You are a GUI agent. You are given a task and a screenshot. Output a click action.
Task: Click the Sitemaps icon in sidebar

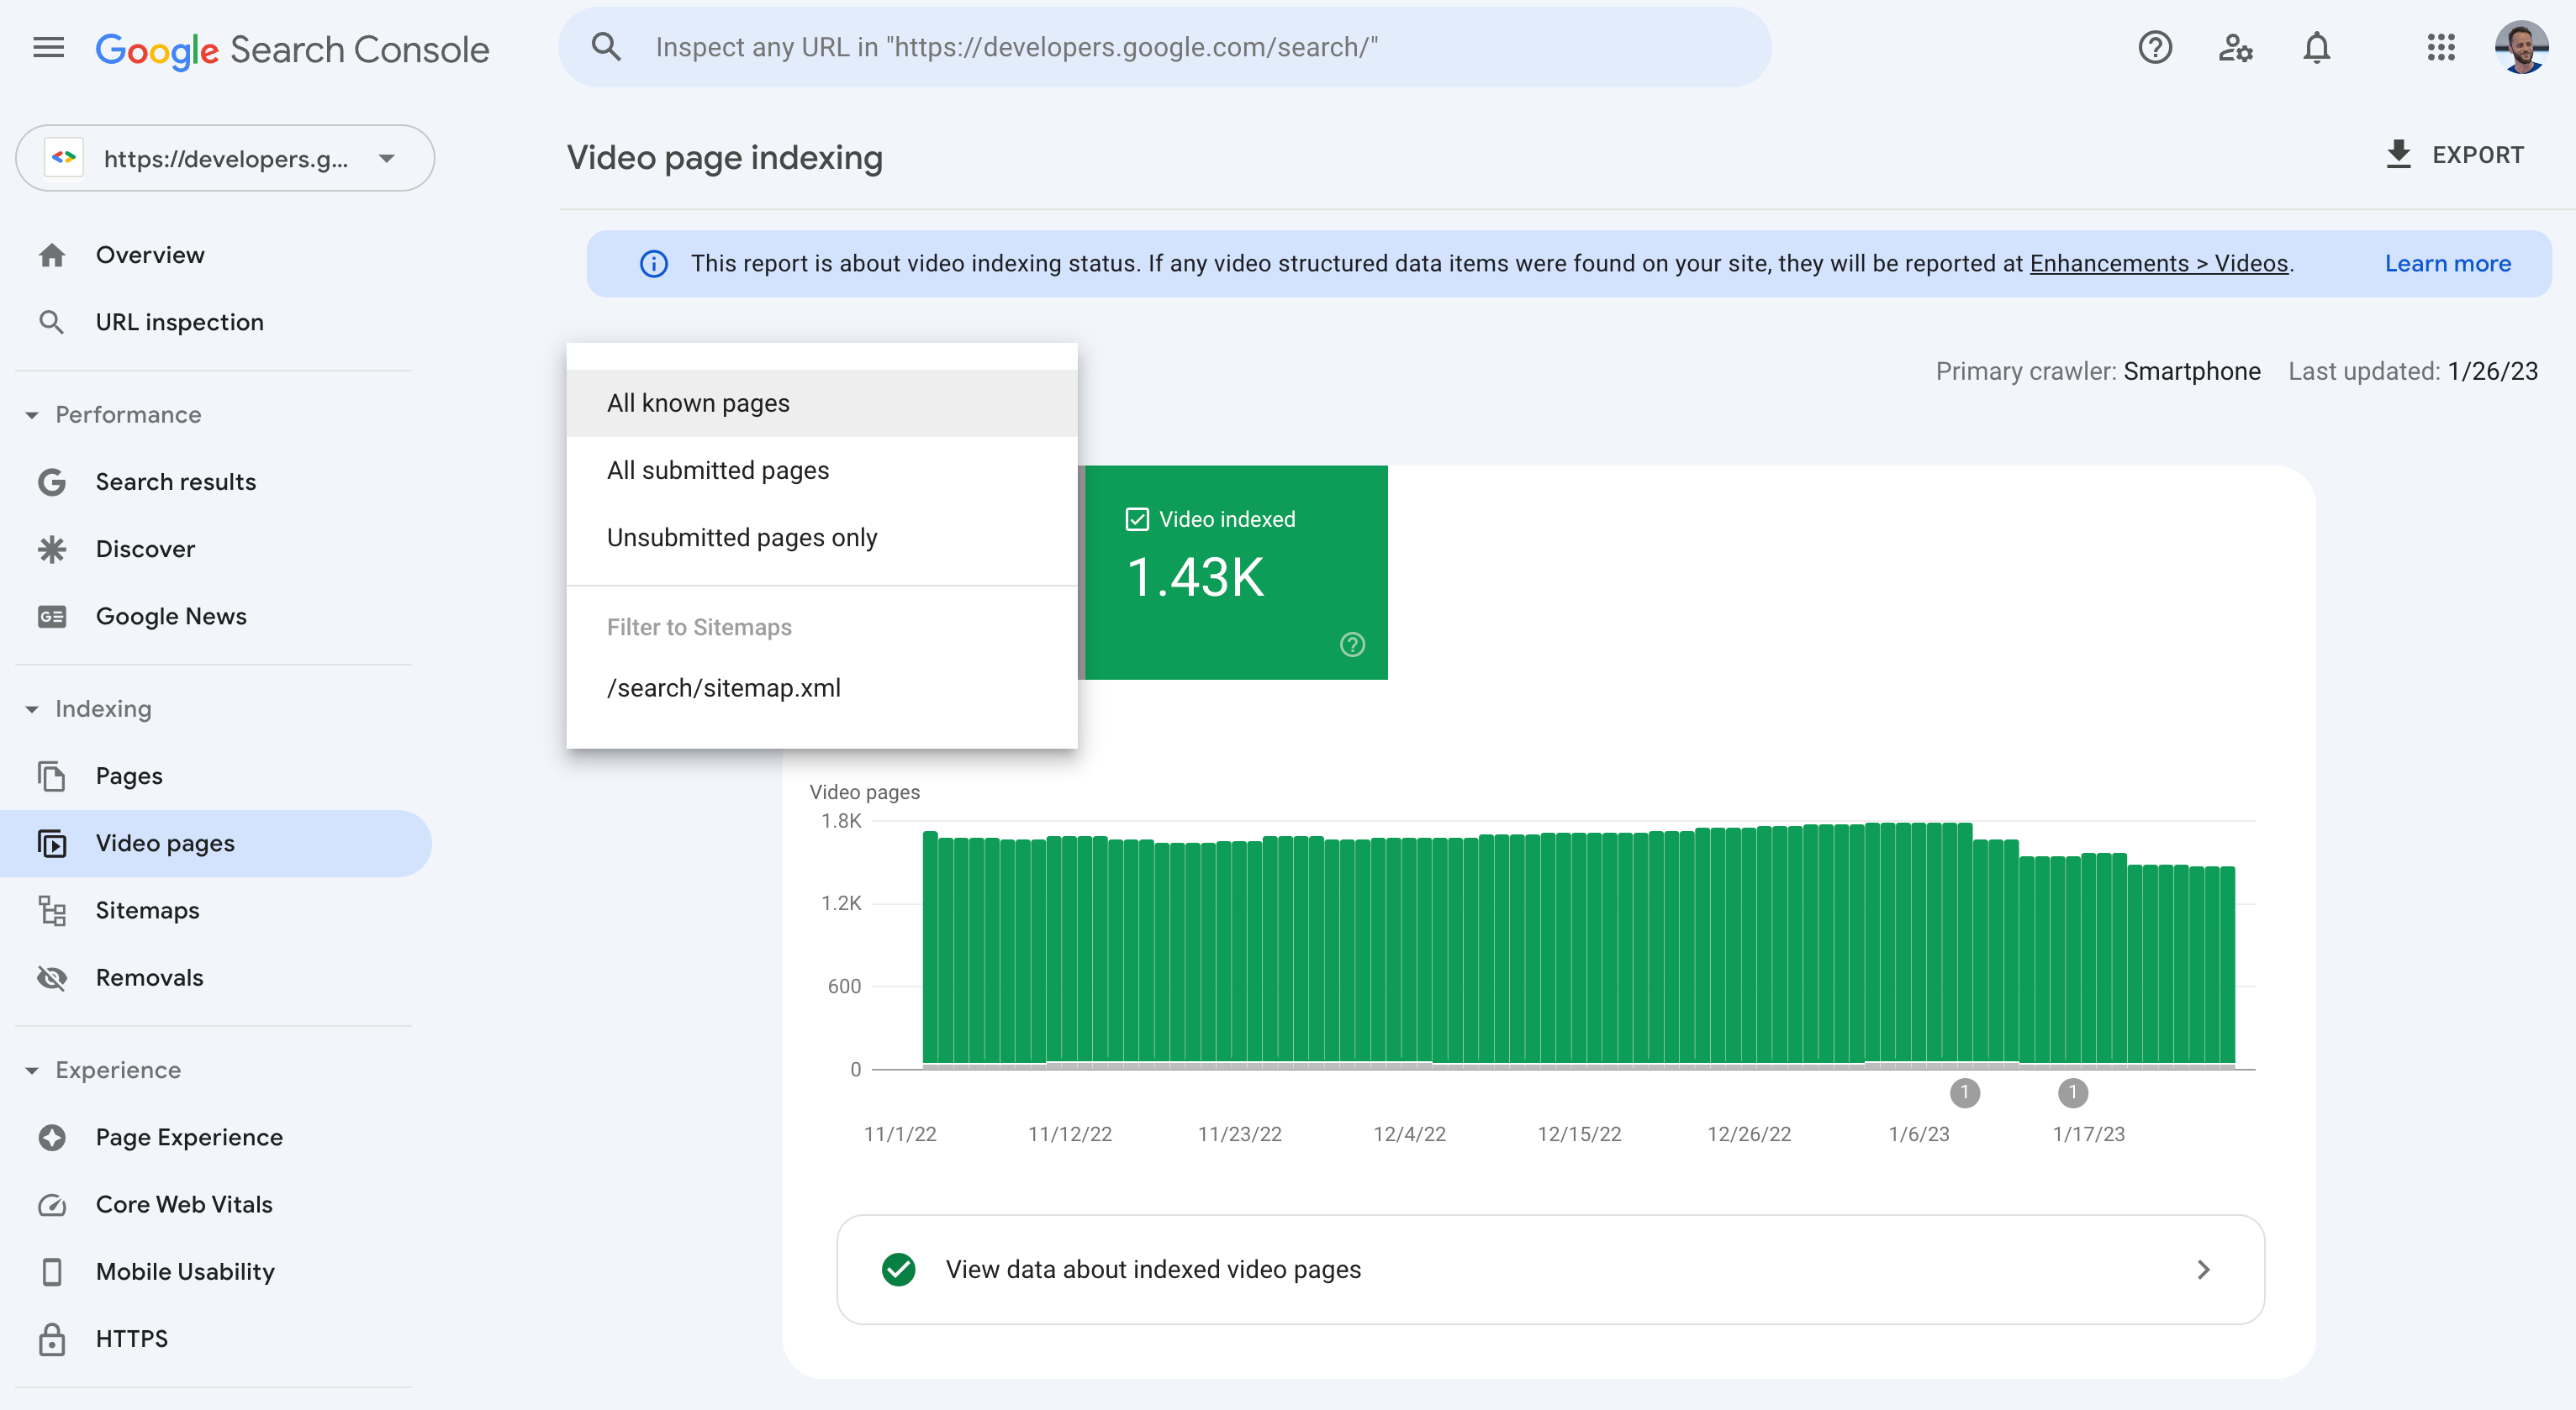(x=52, y=910)
